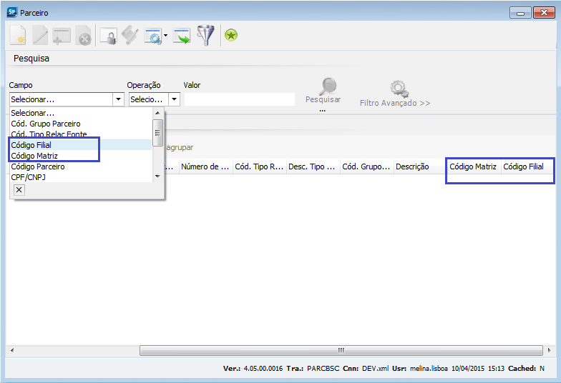Viewport: 561px width, 383px height.
Task: Click the 'Número de ...' column header
Action: [x=205, y=166]
